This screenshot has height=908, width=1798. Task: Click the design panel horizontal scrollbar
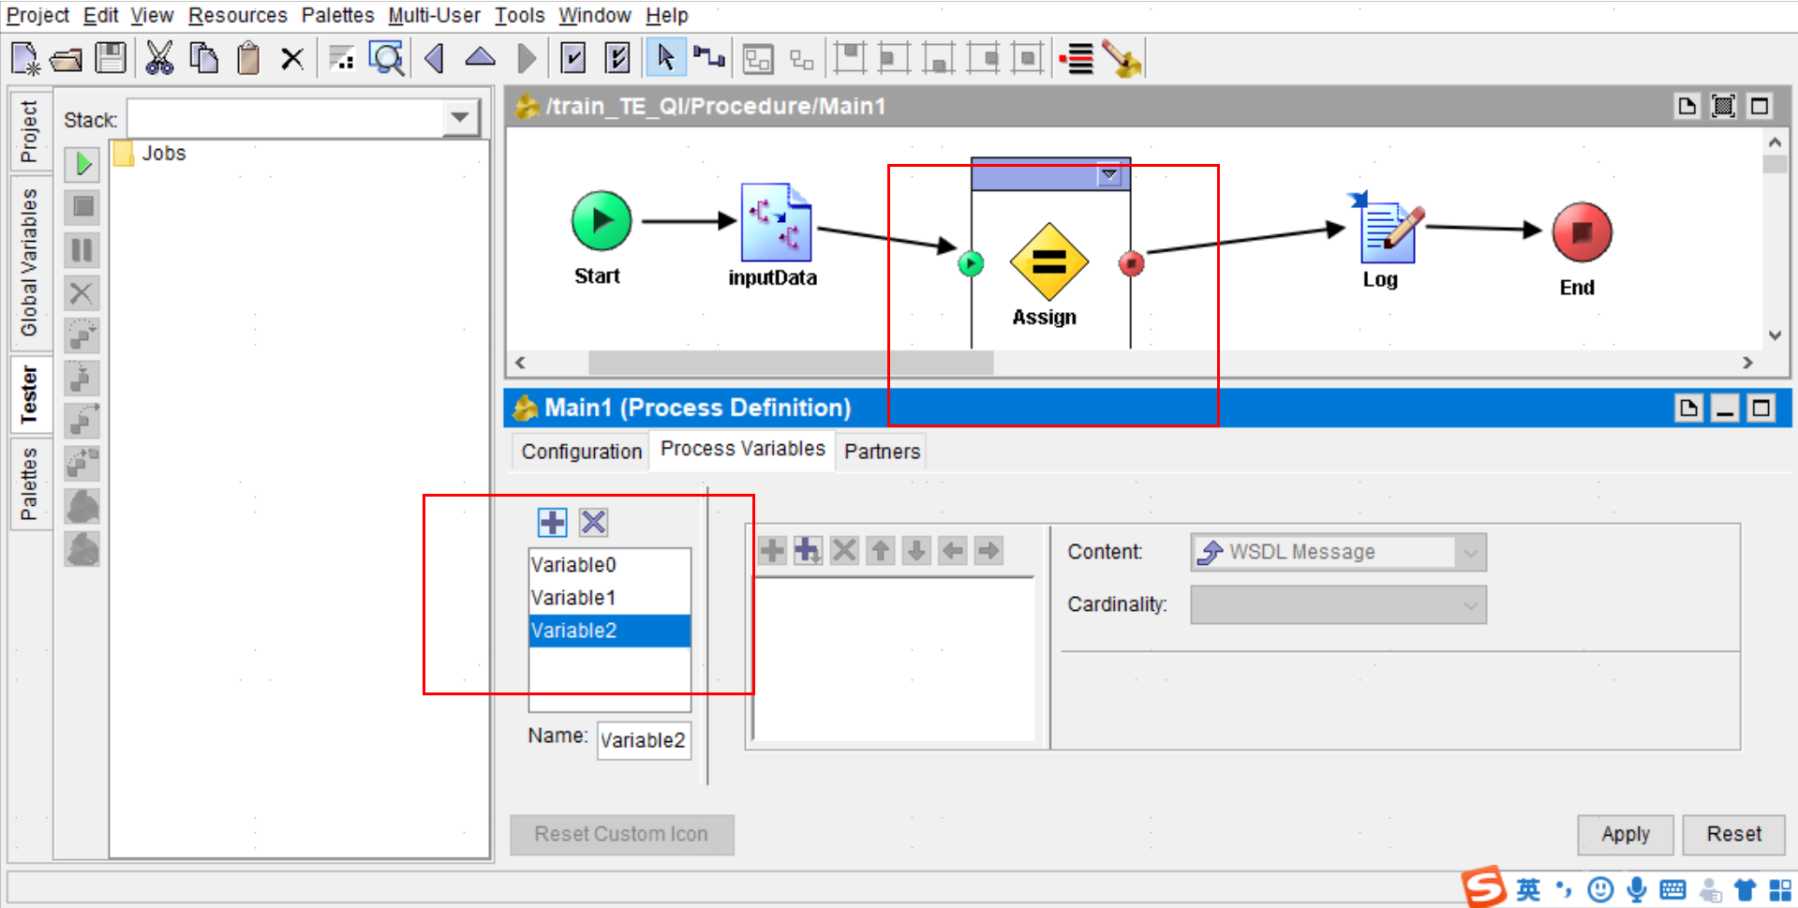[790, 363]
